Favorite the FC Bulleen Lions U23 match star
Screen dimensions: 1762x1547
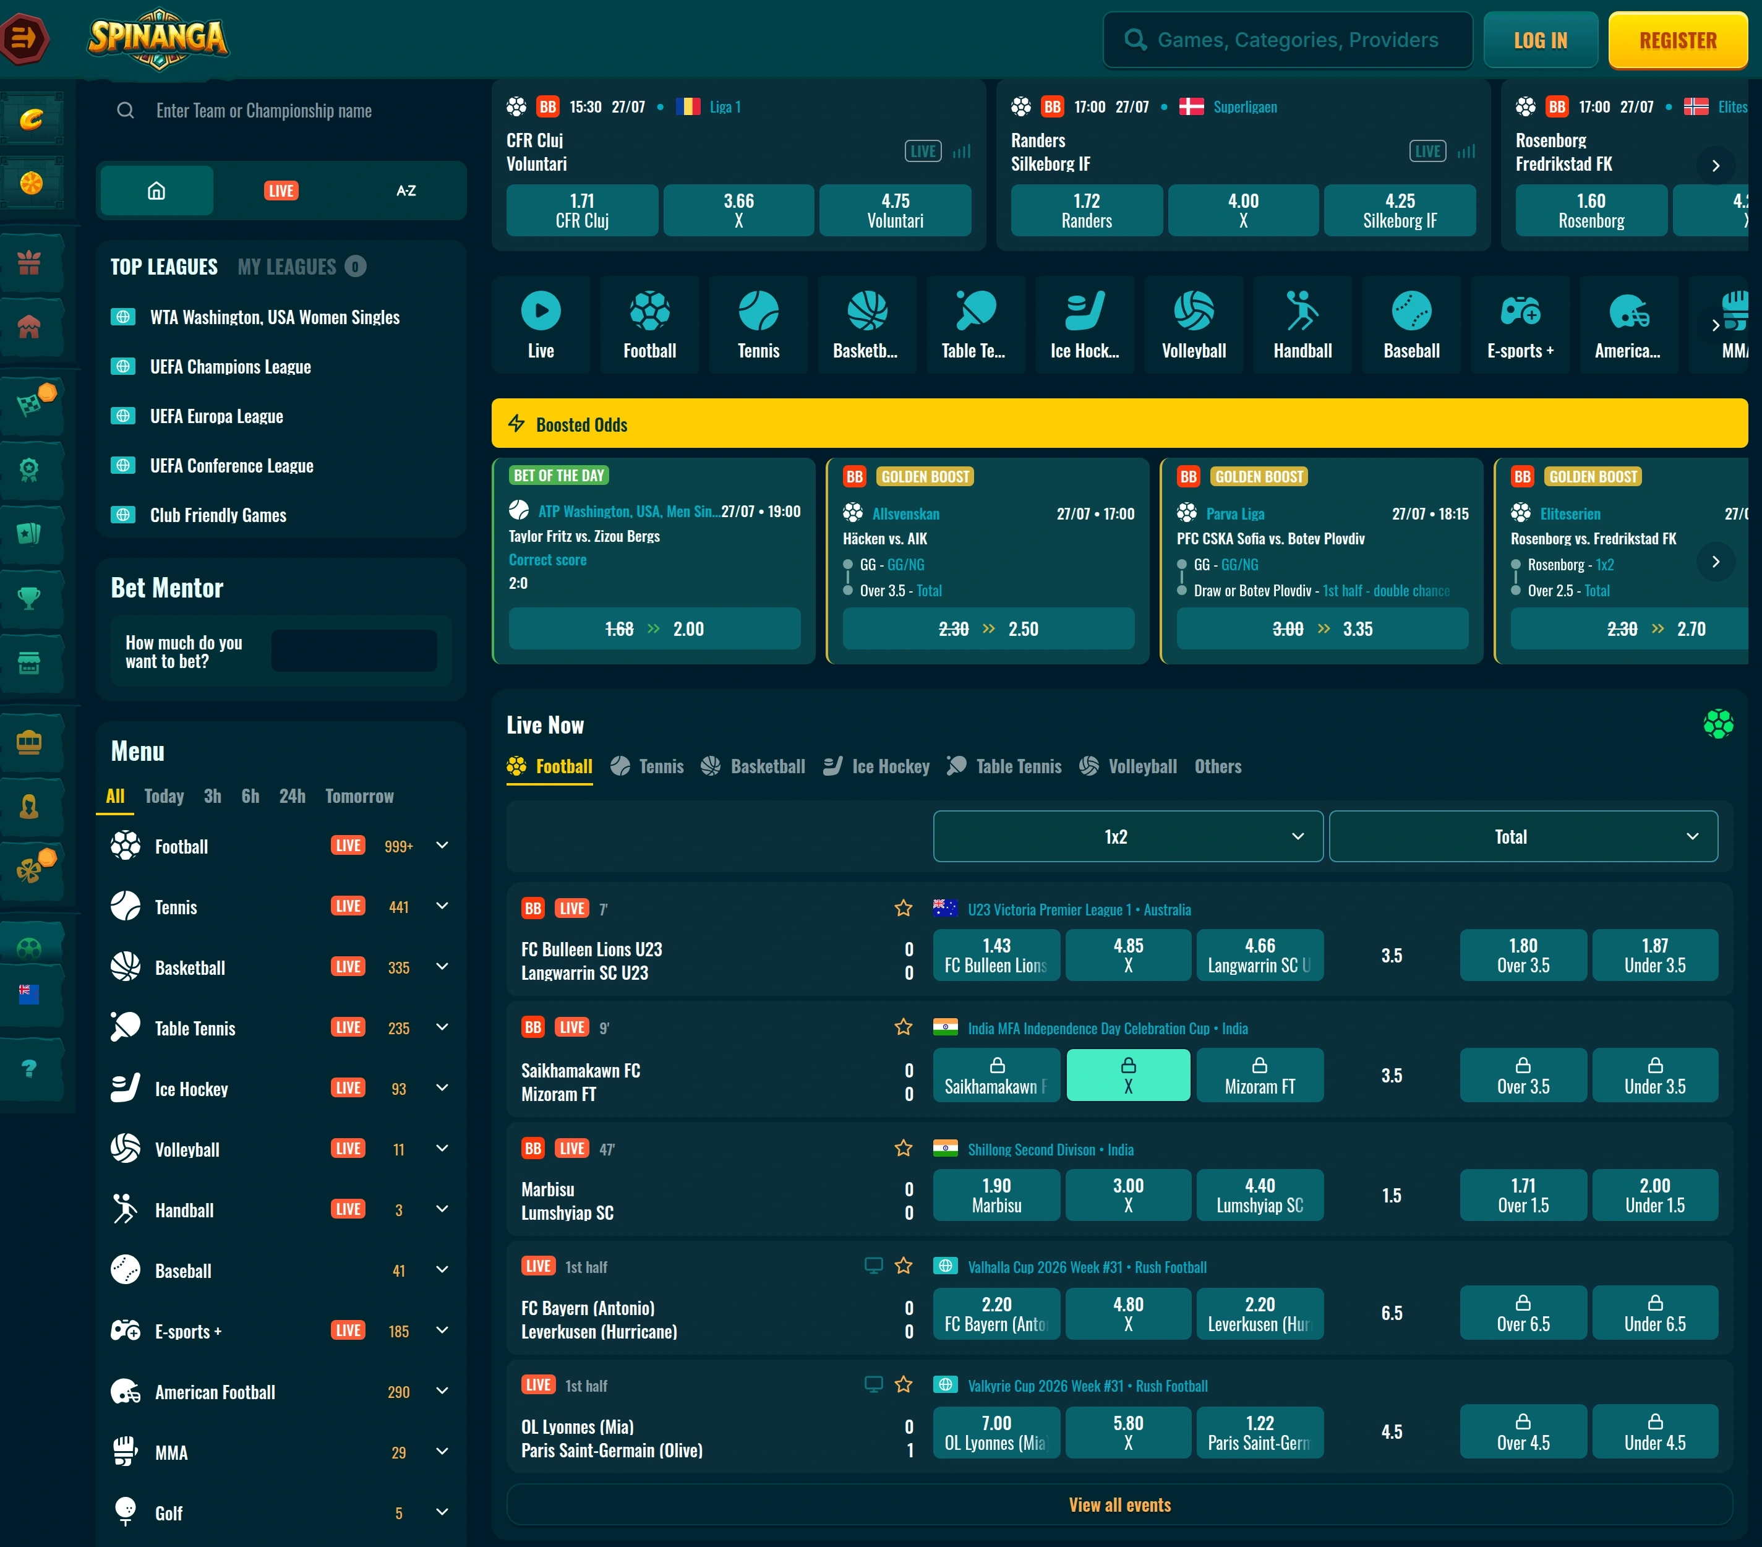902,908
